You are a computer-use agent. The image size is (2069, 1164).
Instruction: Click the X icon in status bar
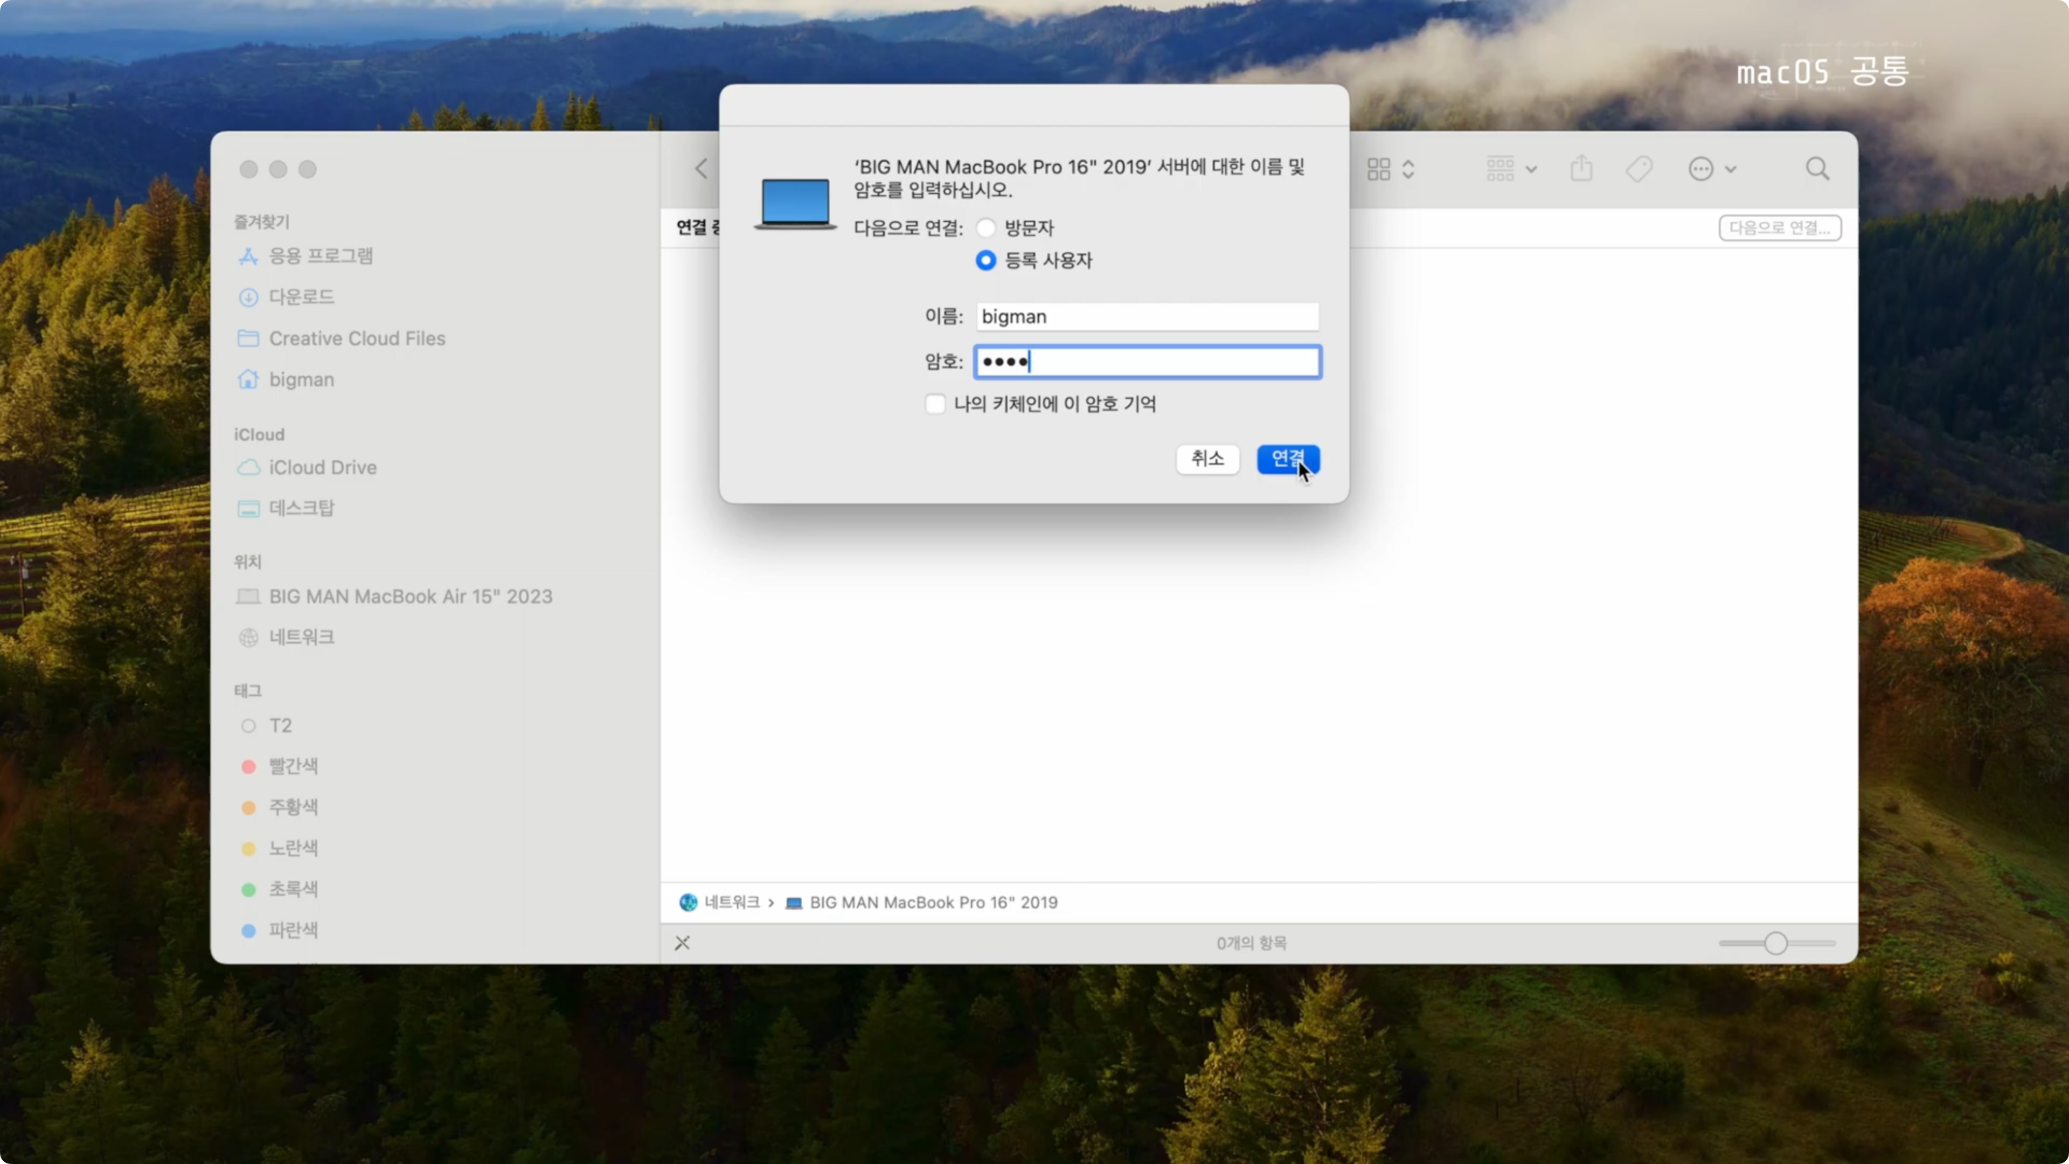tap(682, 943)
